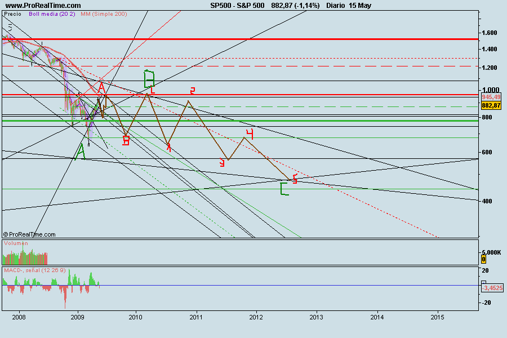Click the 5.000K volume axis label
The height and width of the screenshot is (338, 507).
pos(491,252)
